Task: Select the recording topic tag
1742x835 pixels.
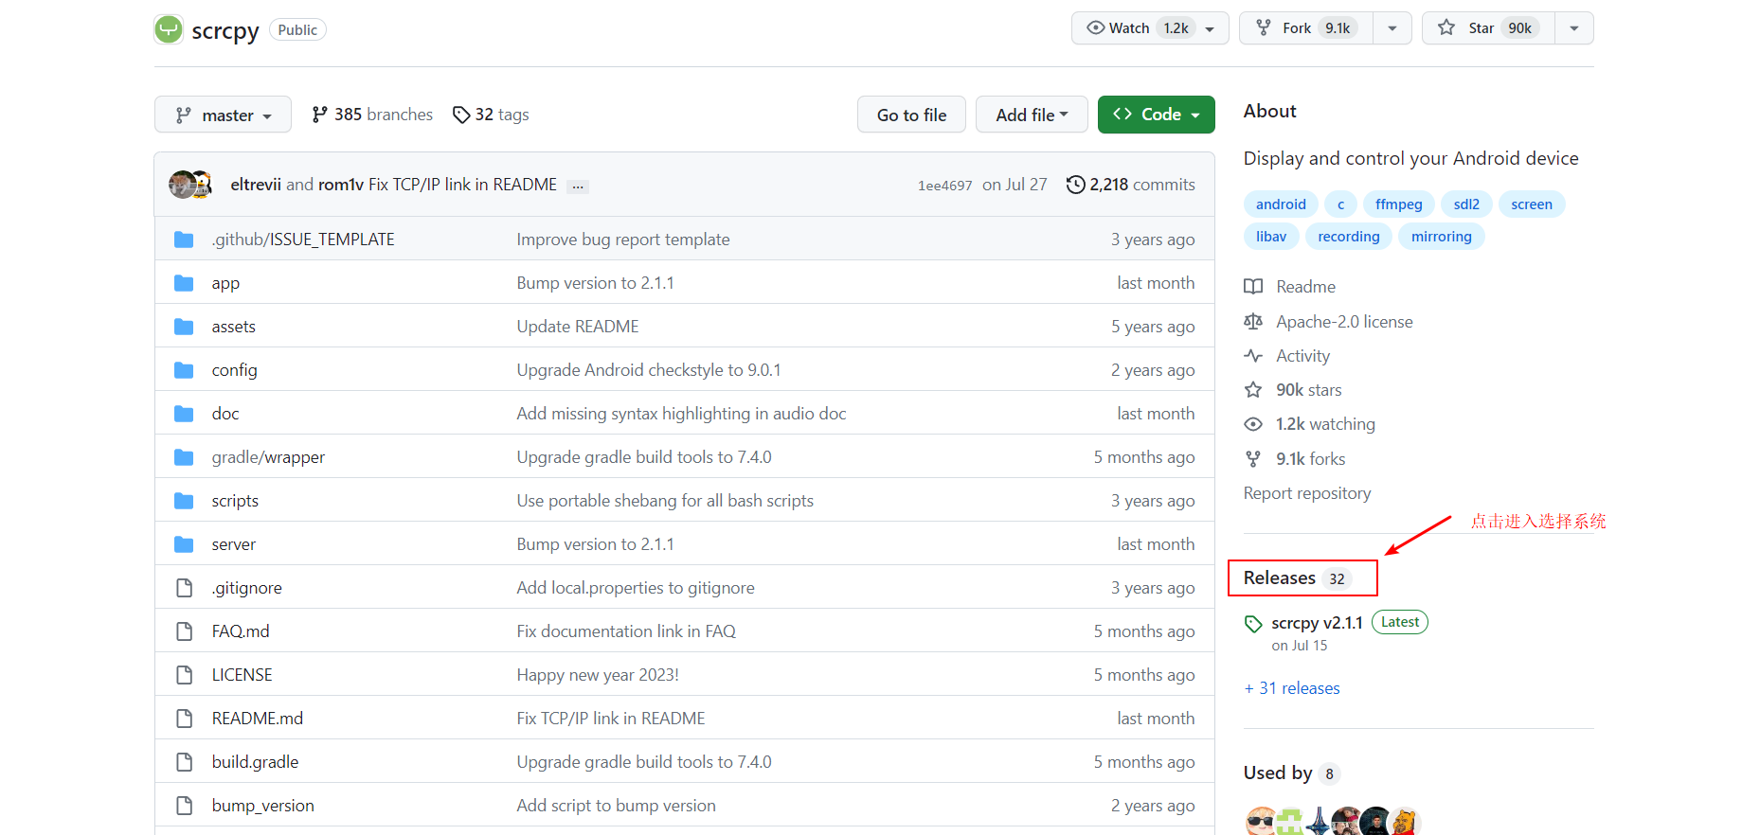Action: (1348, 237)
